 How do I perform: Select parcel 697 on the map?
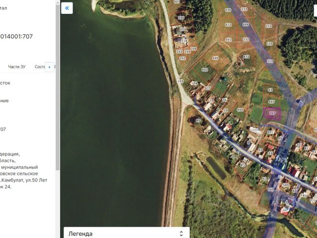coord(271,102)
